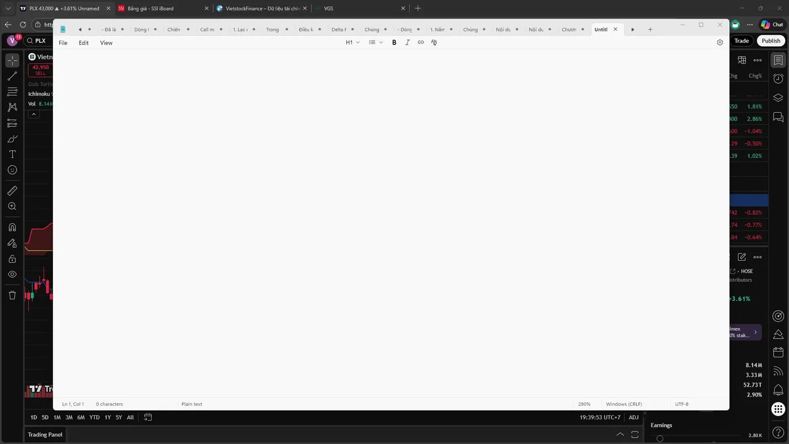Switch to the 'Điều k' Notepad tab
The height and width of the screenshot is (444, 789).
[309, 30]
